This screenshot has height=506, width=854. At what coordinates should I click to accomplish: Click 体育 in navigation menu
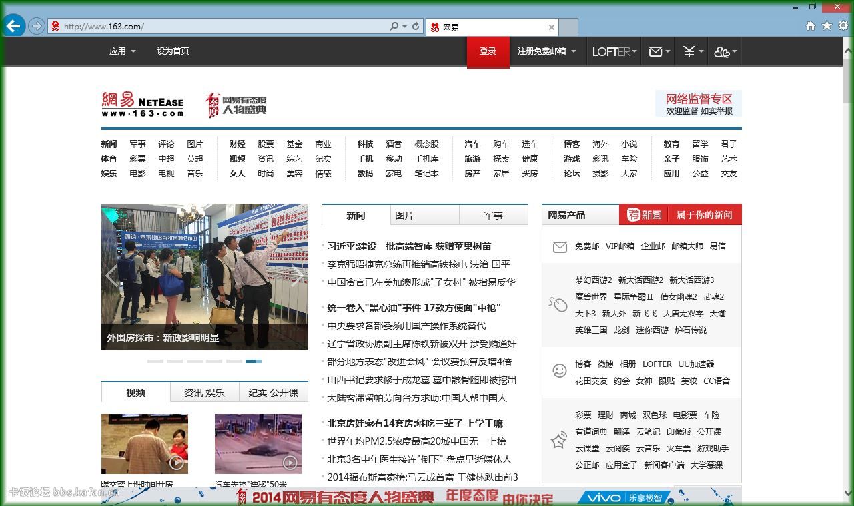pyautogui.click(x=109, y=159)
